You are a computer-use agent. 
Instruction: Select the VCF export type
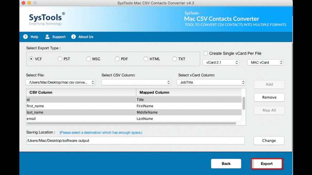tap(31, 59)
